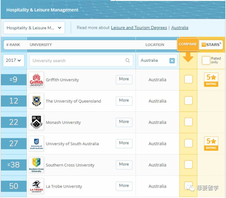Open the Hospitality & Leisure subject dropdown
The width and height of the screenshot is (226, 198).
[34, 28]
